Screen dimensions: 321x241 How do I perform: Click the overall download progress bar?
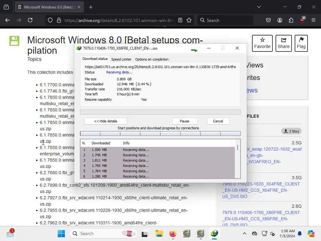(x=160, y=112)
